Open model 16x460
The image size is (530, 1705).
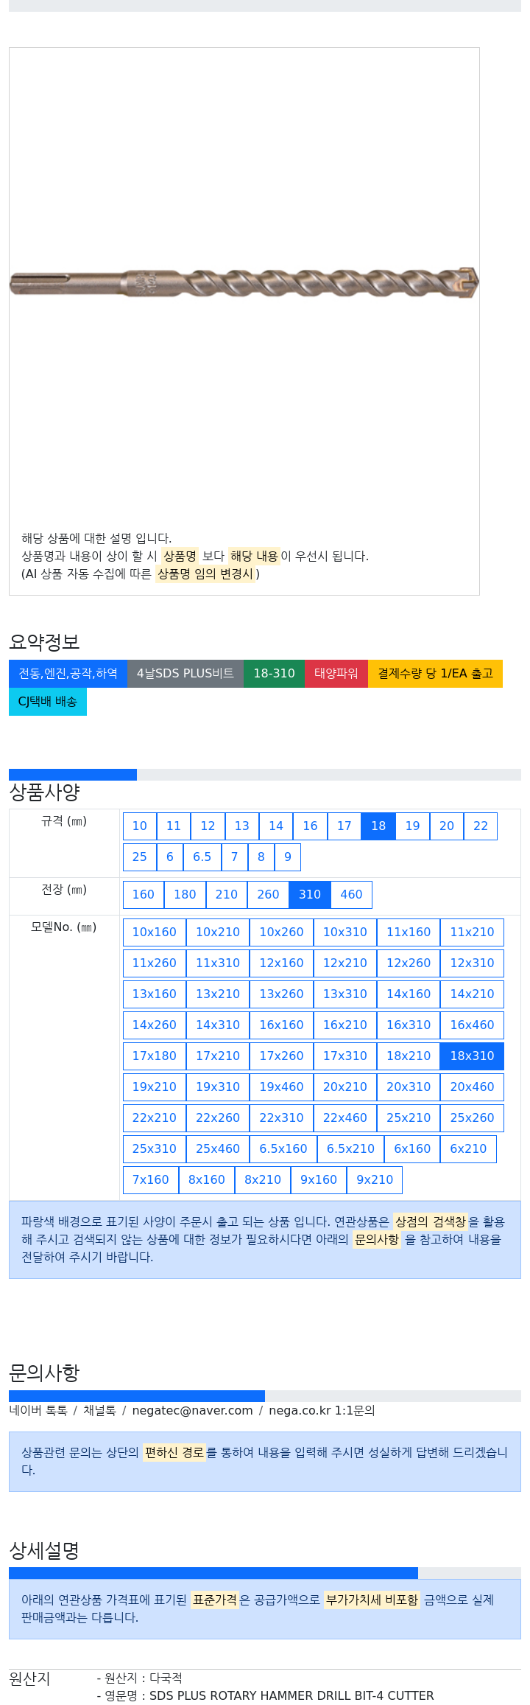473,1025
